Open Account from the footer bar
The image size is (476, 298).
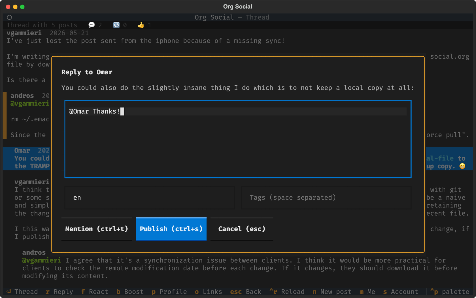(401, 292)
